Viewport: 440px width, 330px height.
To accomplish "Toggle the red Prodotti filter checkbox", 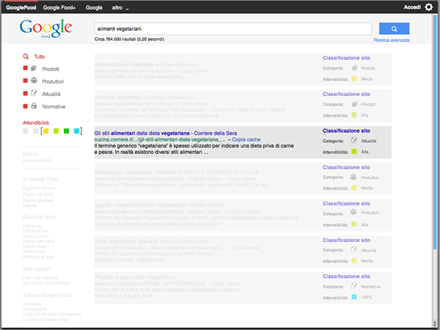I will [25, 68].
